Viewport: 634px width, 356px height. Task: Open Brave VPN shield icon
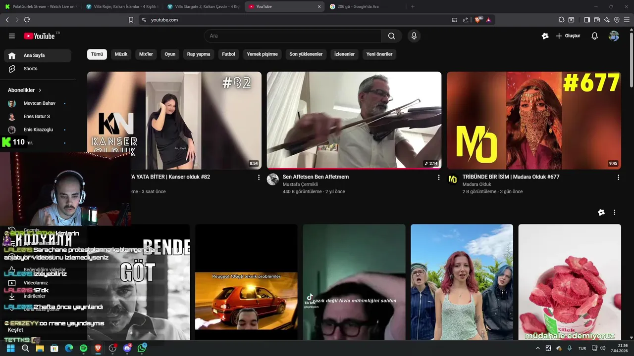click(x=617, y=20)
